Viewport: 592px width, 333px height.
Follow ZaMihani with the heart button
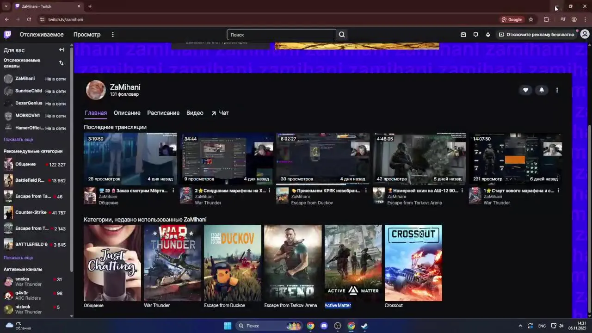(x=525, y=90)
